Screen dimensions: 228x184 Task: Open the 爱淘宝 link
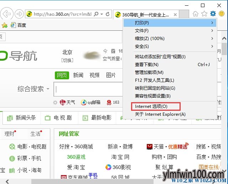click(x=76, y=167)
